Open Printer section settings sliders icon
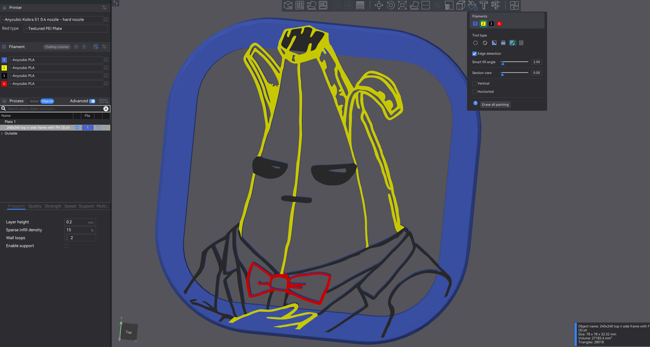The image size is (650, 347). click(104, 8)
